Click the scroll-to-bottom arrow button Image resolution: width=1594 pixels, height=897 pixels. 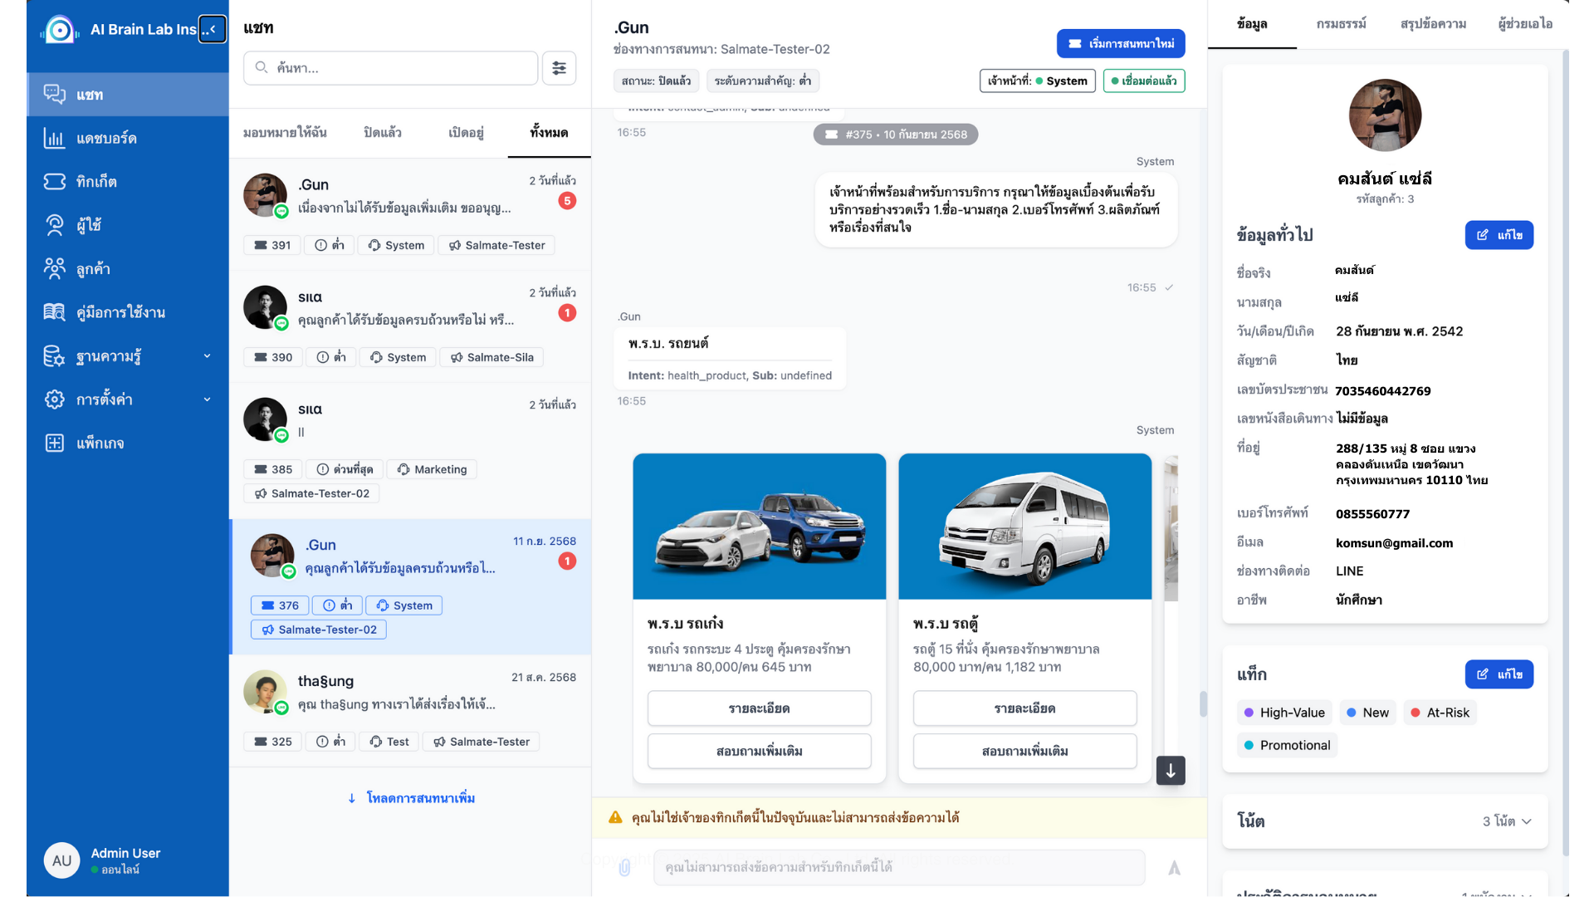coord(1170,770)
